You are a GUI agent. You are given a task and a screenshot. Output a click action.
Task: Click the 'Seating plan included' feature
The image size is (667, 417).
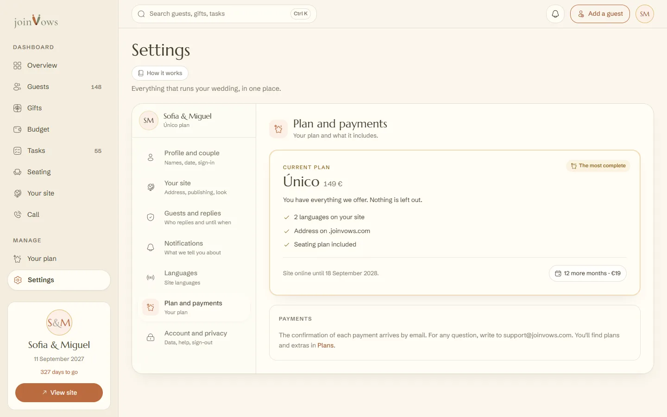(x=325, y=245)
